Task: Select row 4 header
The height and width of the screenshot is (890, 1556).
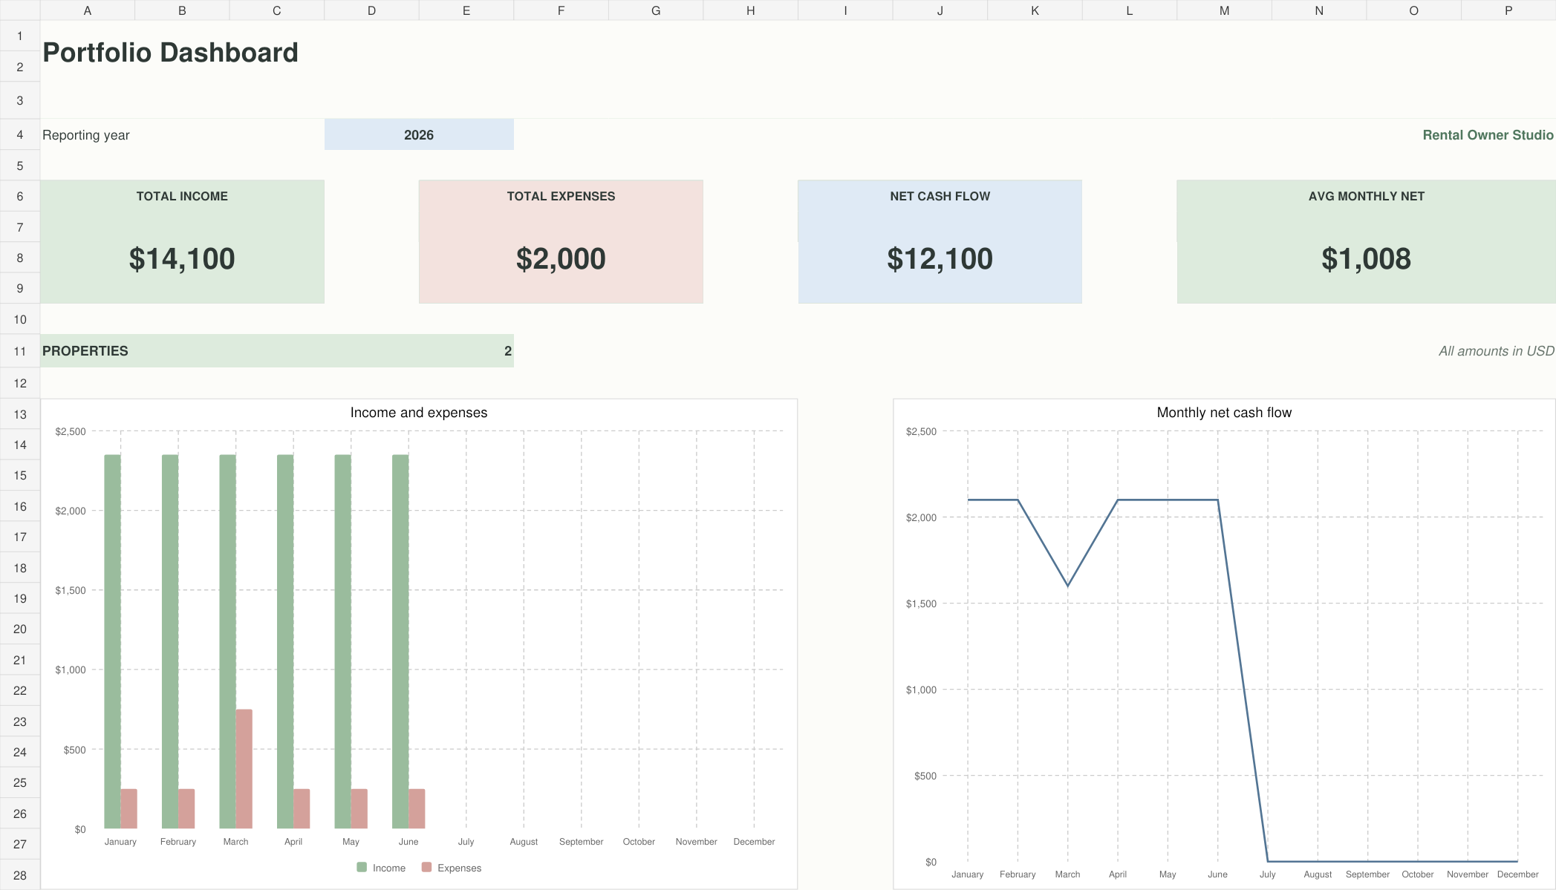Action: pyautogui.click(x=20, y=134)
